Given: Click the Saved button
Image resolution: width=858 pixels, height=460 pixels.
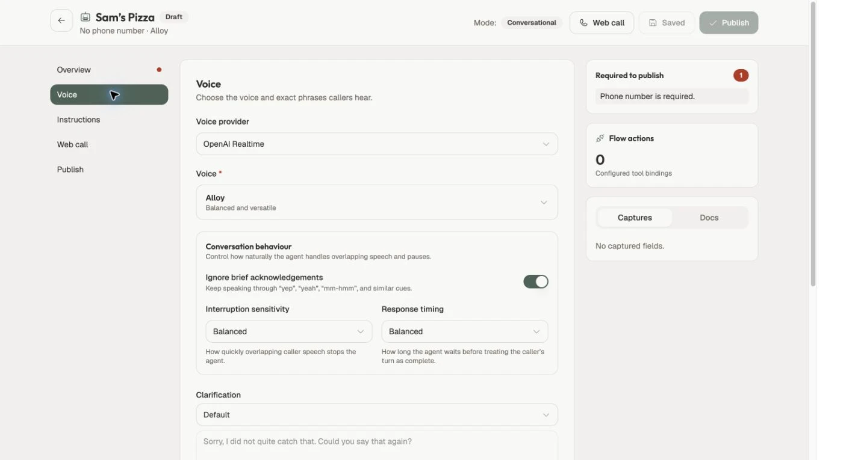Looking at the screenshot, I should click(x=667, y=23).
